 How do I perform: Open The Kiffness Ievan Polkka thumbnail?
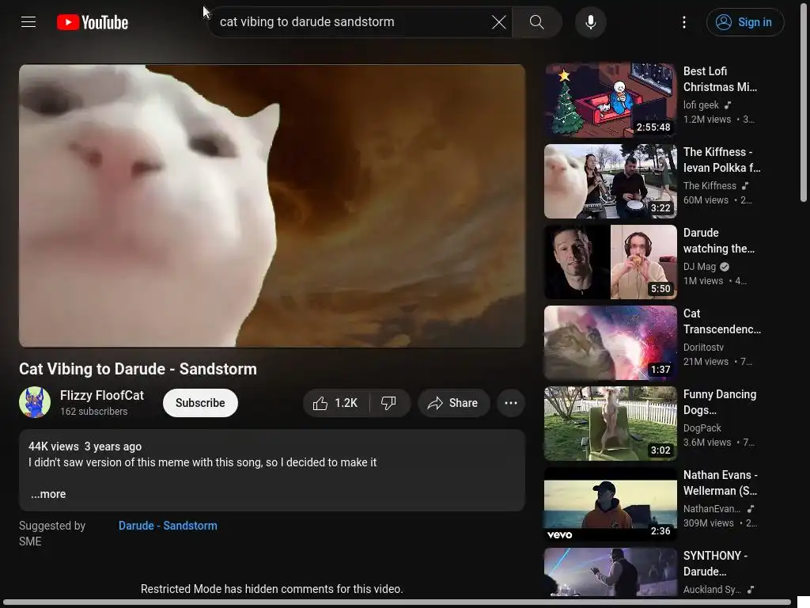pos(610,181)
